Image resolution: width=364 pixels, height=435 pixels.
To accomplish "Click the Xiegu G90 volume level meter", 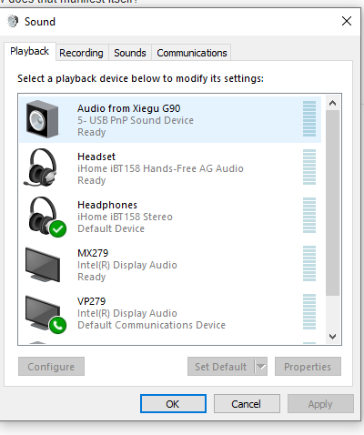I will pos(309,118).
